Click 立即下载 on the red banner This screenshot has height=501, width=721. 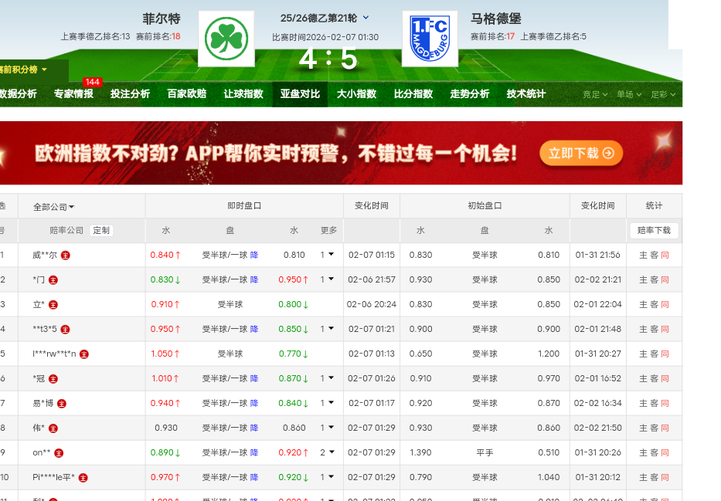[x=580, y=153]
